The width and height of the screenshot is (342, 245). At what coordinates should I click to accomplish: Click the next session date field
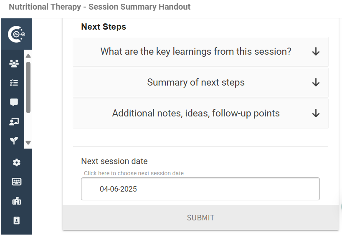point(200,189)
